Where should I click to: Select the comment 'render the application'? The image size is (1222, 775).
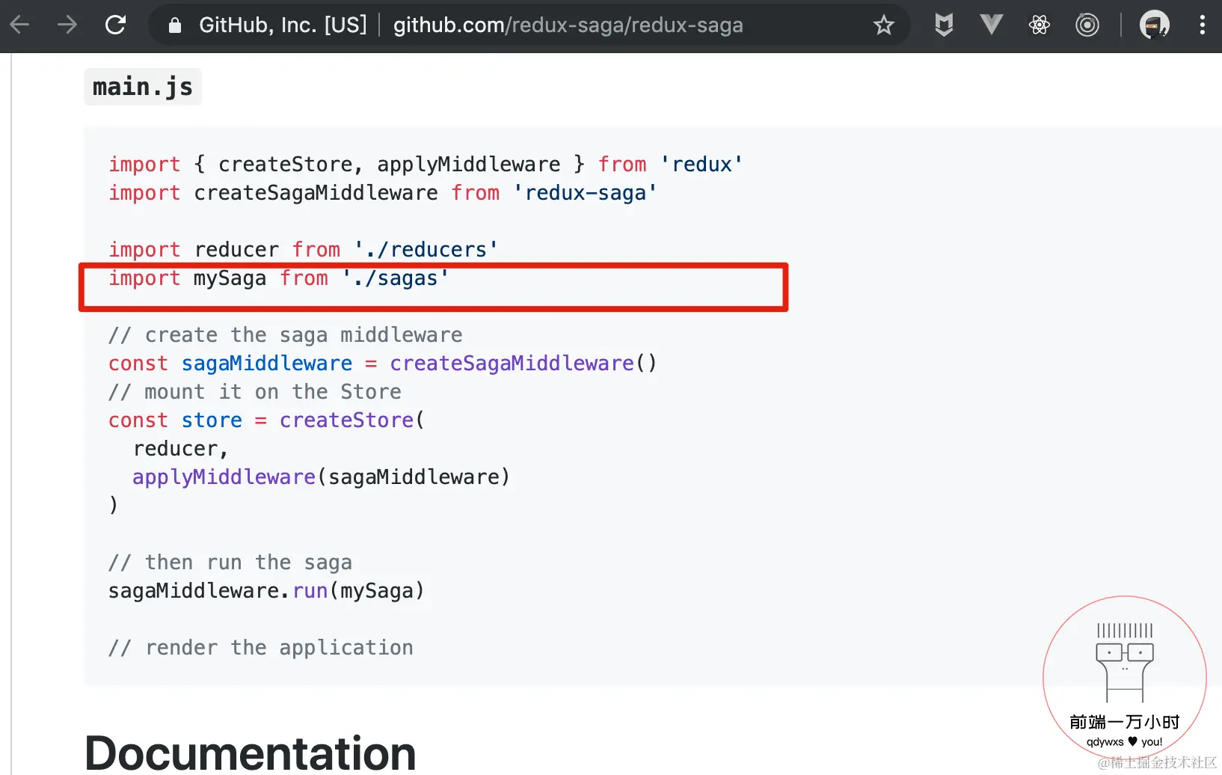(x=261, y=648)
